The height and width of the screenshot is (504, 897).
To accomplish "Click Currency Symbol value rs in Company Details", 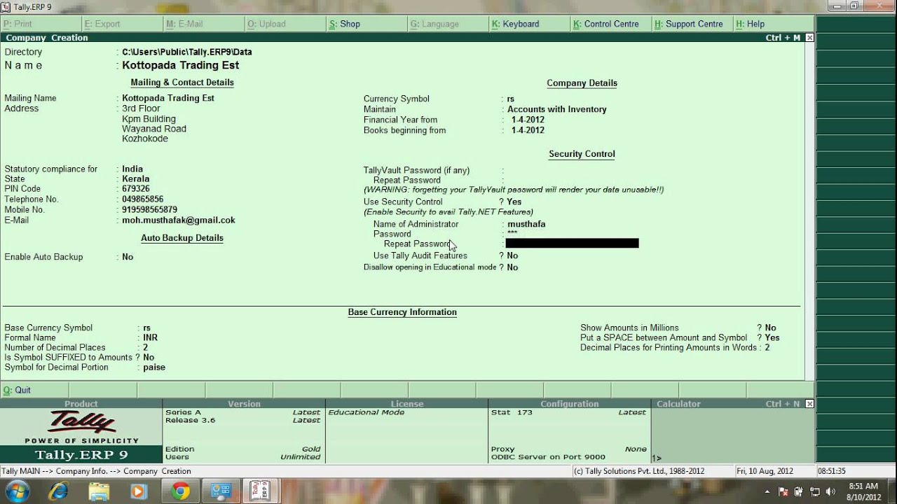I will 511,99.
